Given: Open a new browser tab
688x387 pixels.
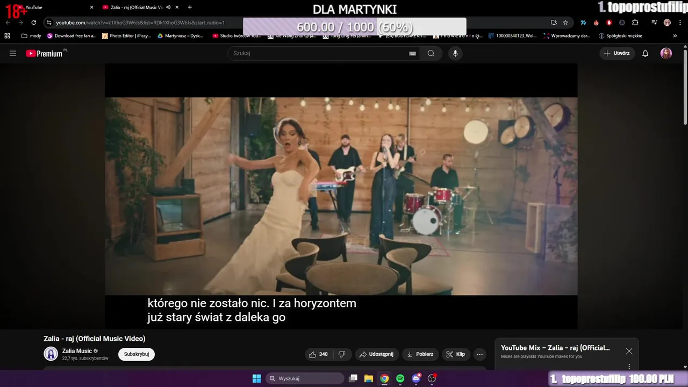Looking at the screenshot, I should click(190, 8).
